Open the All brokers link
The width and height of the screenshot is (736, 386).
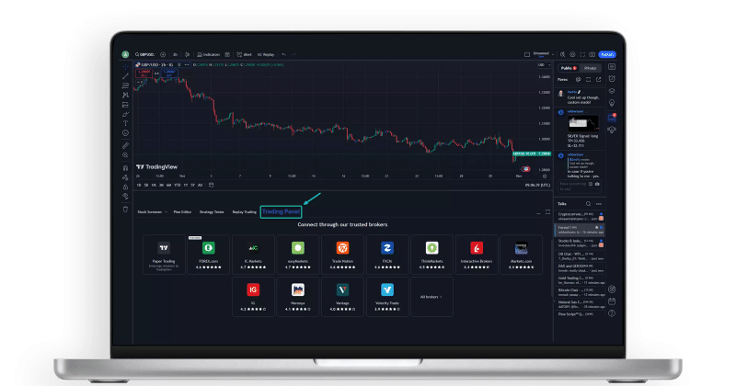click(x=431, y=297)
